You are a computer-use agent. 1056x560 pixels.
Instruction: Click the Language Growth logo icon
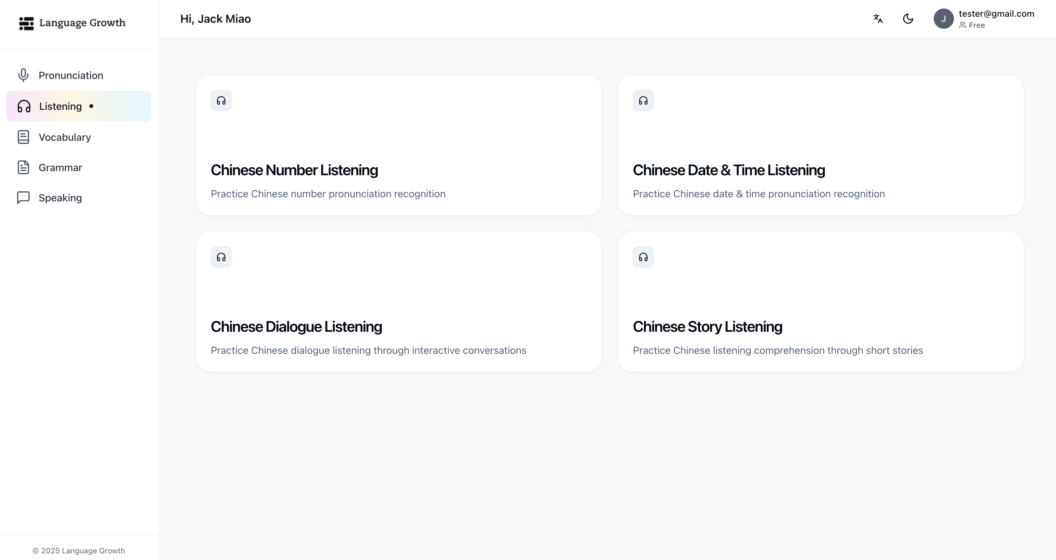pyautogui.click(x=27, y=23)
